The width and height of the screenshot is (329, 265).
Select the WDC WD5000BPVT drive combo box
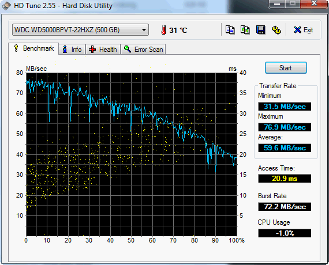click(x=80, y=30)
